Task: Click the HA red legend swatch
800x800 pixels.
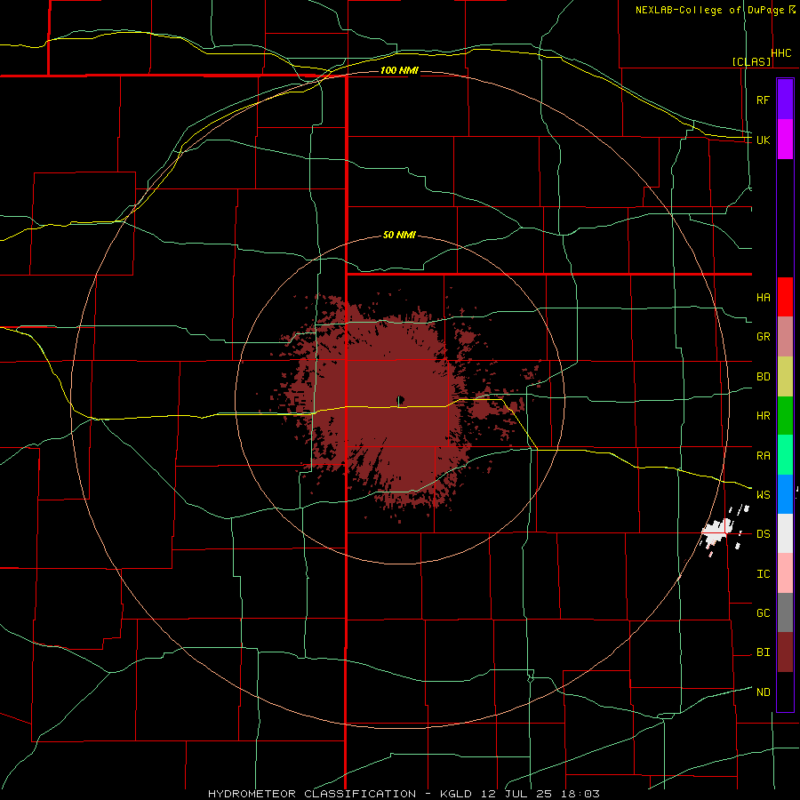Action: pyautogui.click(x=785, y=297)
